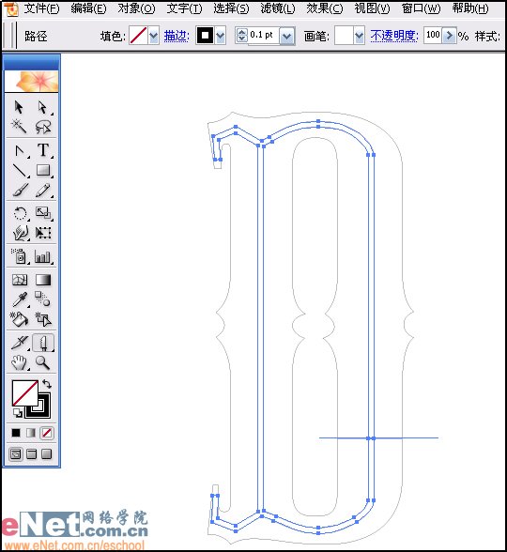Select the Magic Wand tool
507x552 pixels.
click(19, 126)
